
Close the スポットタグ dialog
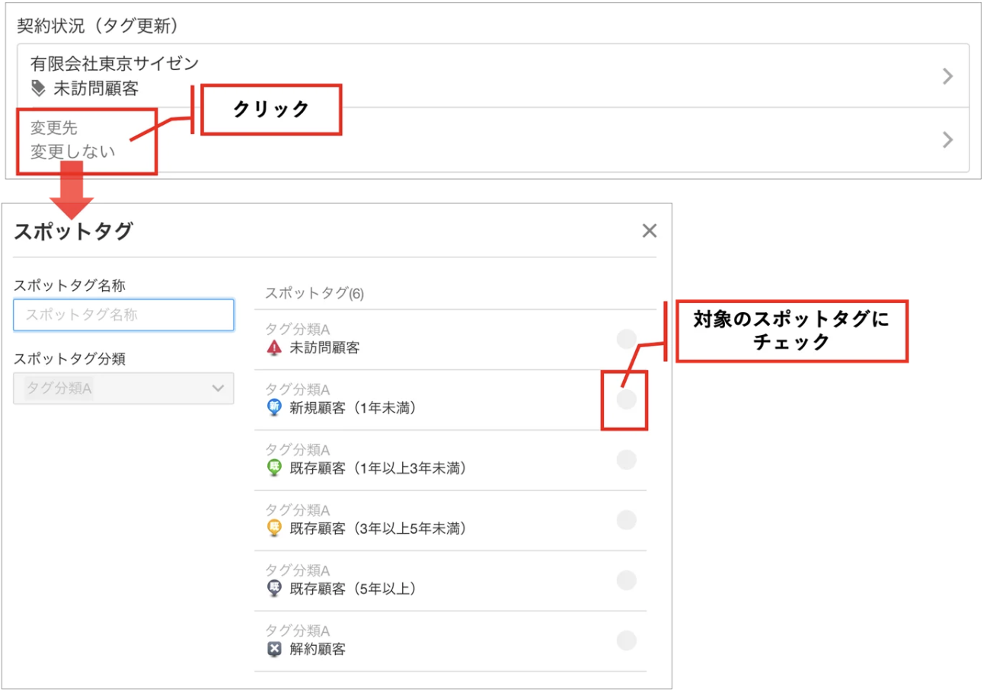649,231
